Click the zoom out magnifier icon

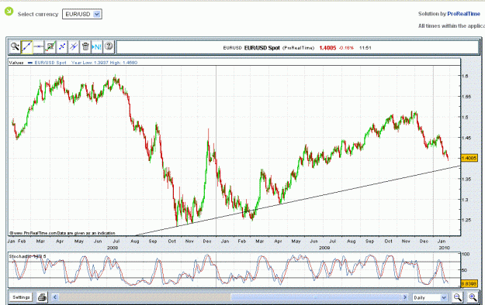click(458, 297)
